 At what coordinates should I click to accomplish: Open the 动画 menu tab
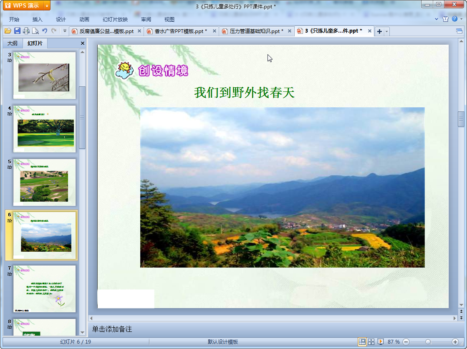84,19
